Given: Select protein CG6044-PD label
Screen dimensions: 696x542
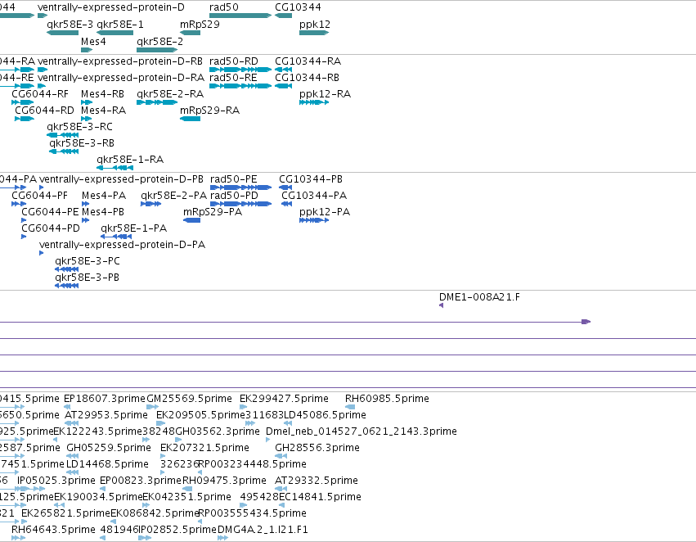Looking at the screenshot, I should [51, 228].
